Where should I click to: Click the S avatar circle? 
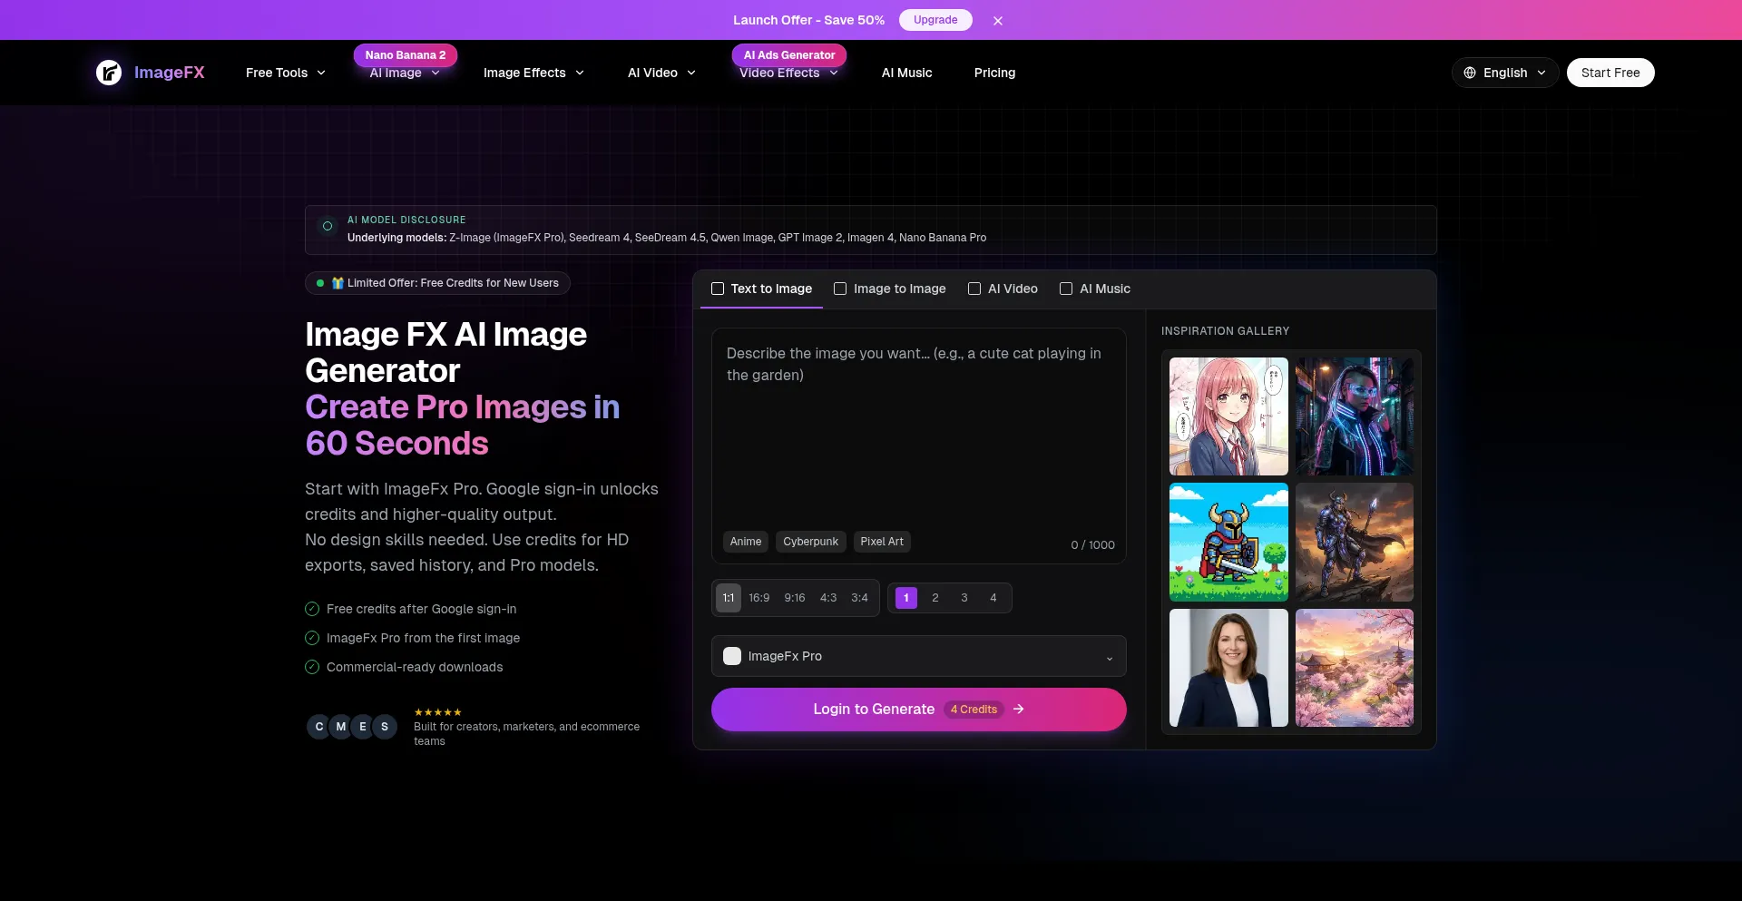385,727
